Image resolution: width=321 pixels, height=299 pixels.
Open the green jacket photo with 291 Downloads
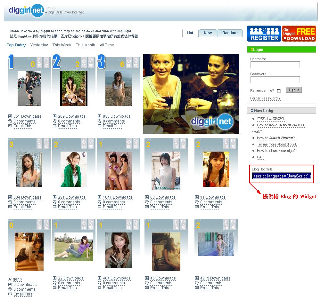pos(74,169)
